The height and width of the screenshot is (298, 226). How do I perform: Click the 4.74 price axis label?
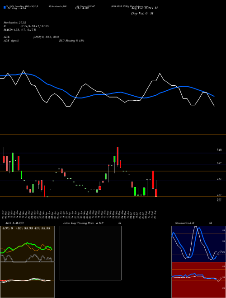(219, 179)
